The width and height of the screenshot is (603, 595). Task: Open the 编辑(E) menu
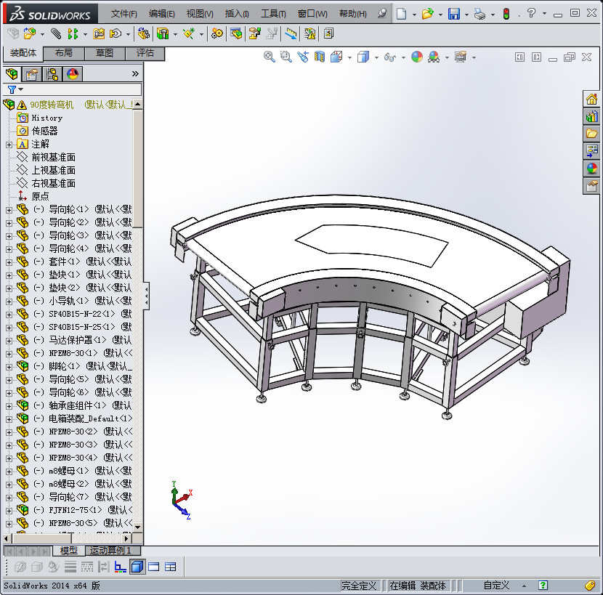[161, 14]
